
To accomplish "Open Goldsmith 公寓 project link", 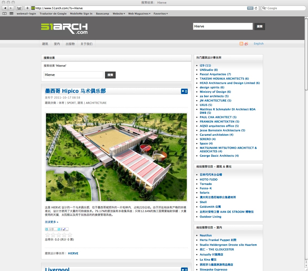I will tap(210, 207).
